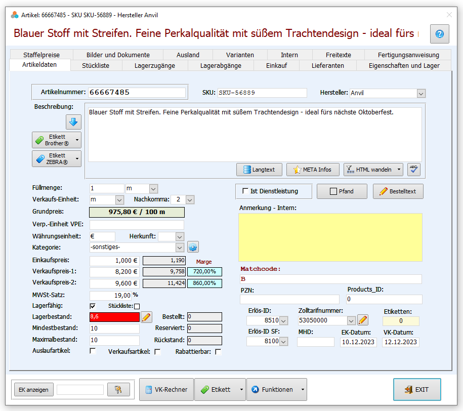Go to the Lagerzugänge tab
The height and width of the screenshot is (411, 463).
point(155,66)
